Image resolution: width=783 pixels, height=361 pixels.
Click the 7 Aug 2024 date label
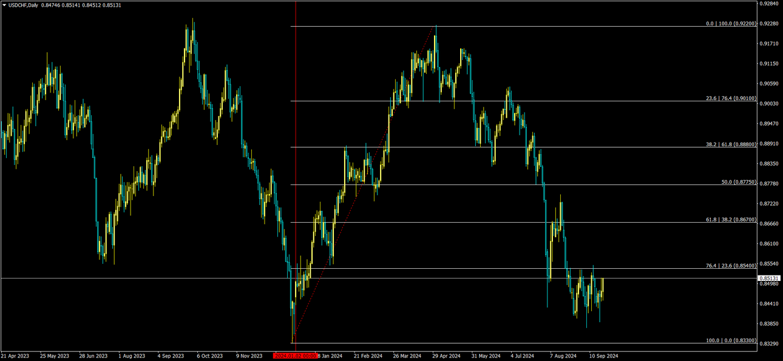[x=564, y=356]
